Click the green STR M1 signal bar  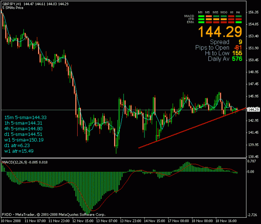point(201,19)
